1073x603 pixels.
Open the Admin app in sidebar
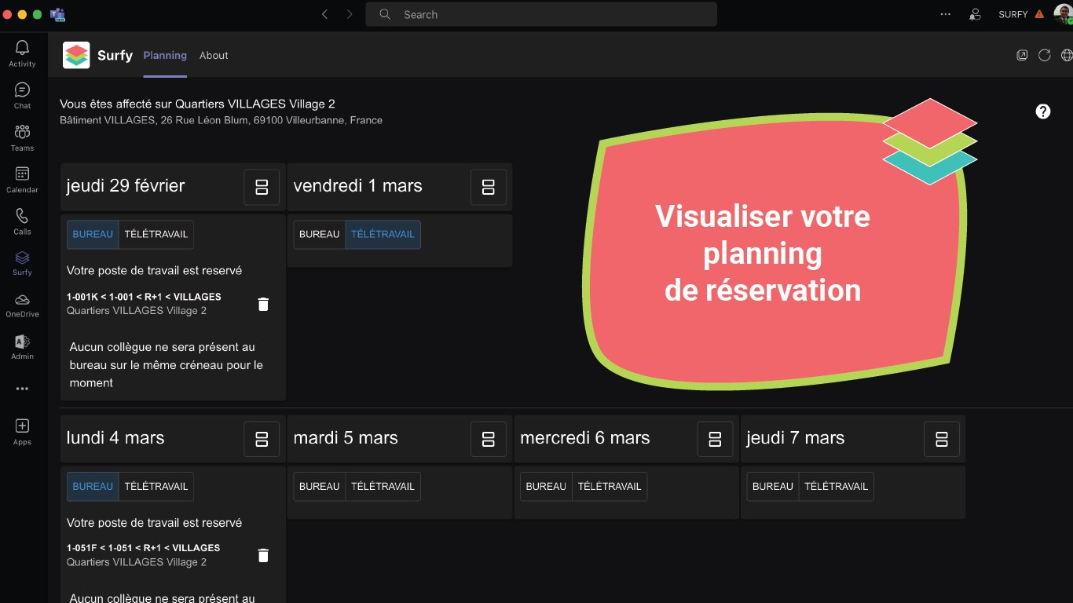pyautogui.click(x=22, y=346)
